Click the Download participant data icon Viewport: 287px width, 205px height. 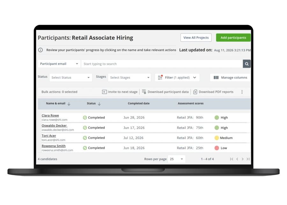click(144, 92)
